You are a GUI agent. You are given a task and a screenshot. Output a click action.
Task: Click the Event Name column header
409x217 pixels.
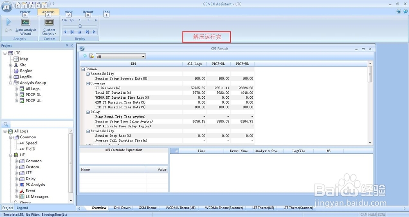point(239,151)
